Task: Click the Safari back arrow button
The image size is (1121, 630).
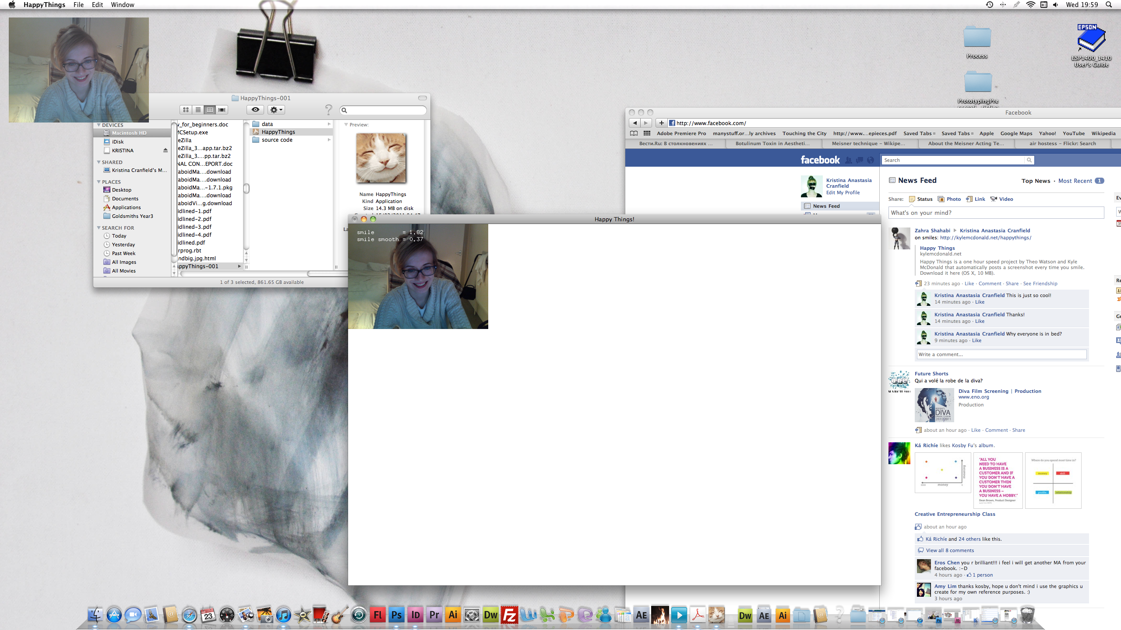Action: tap(635, 123)
